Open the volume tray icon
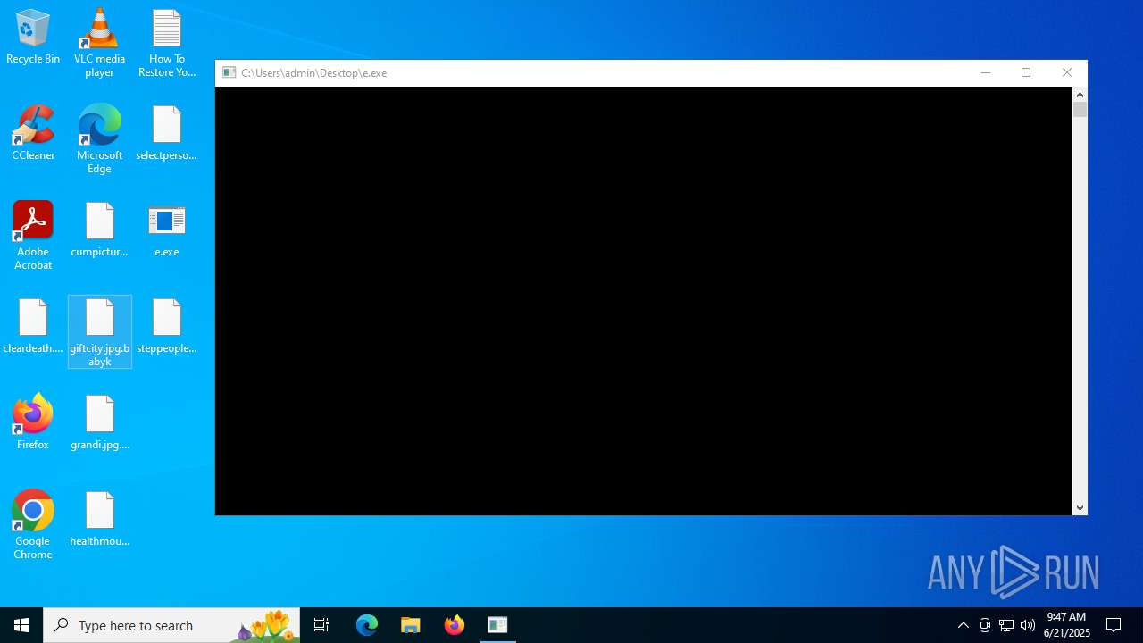This screenshot has width=1143, height=643. 1028,625
